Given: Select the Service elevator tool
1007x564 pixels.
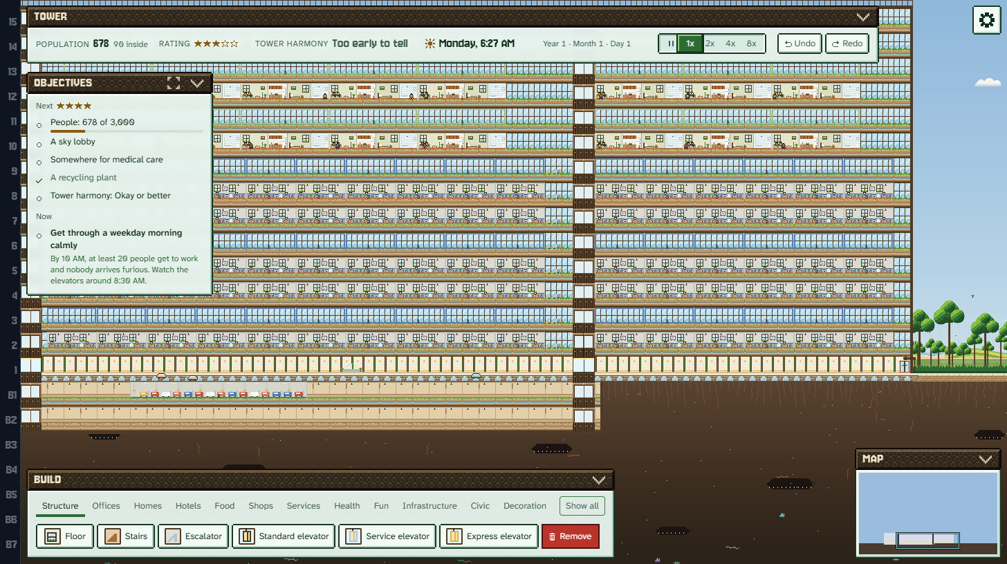Looking at the screenshot, I should click(x=387, y=536).
